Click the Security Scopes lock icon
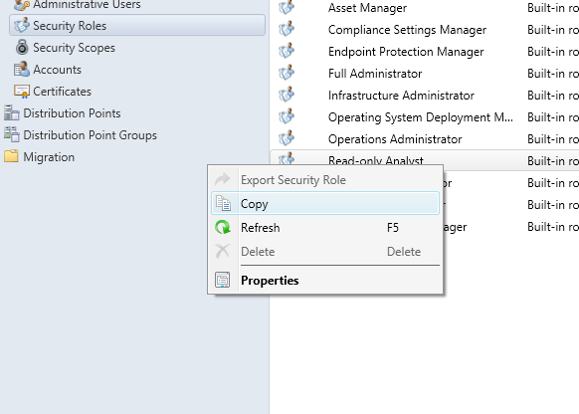 [x=22, y=48]
